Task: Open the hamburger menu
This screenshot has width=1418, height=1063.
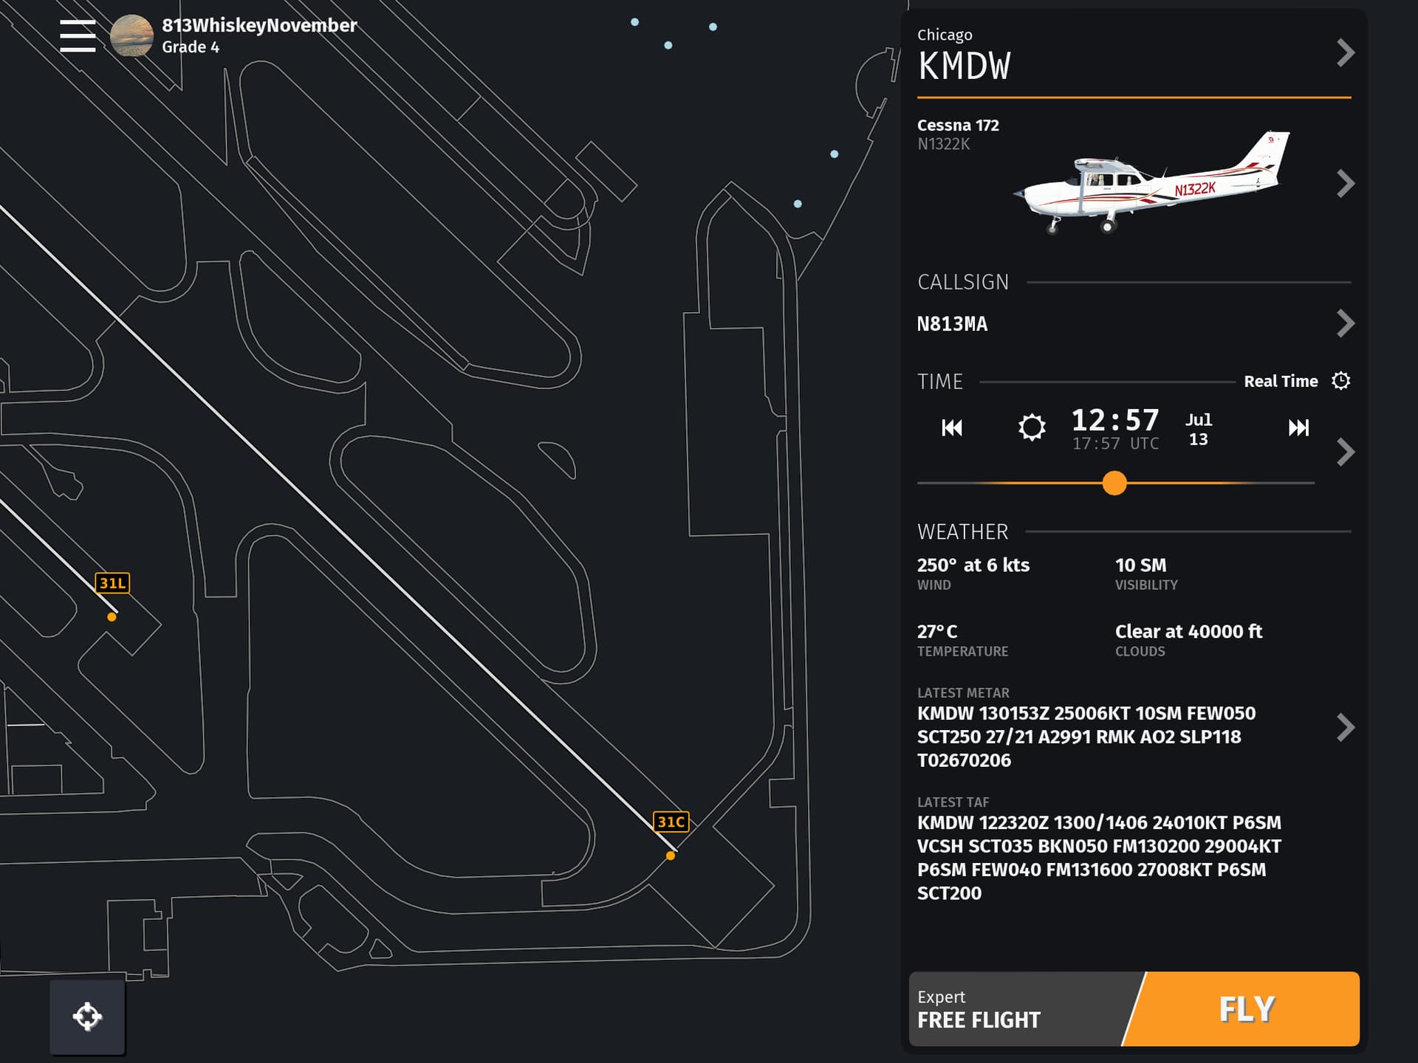Action: [78, 35]
